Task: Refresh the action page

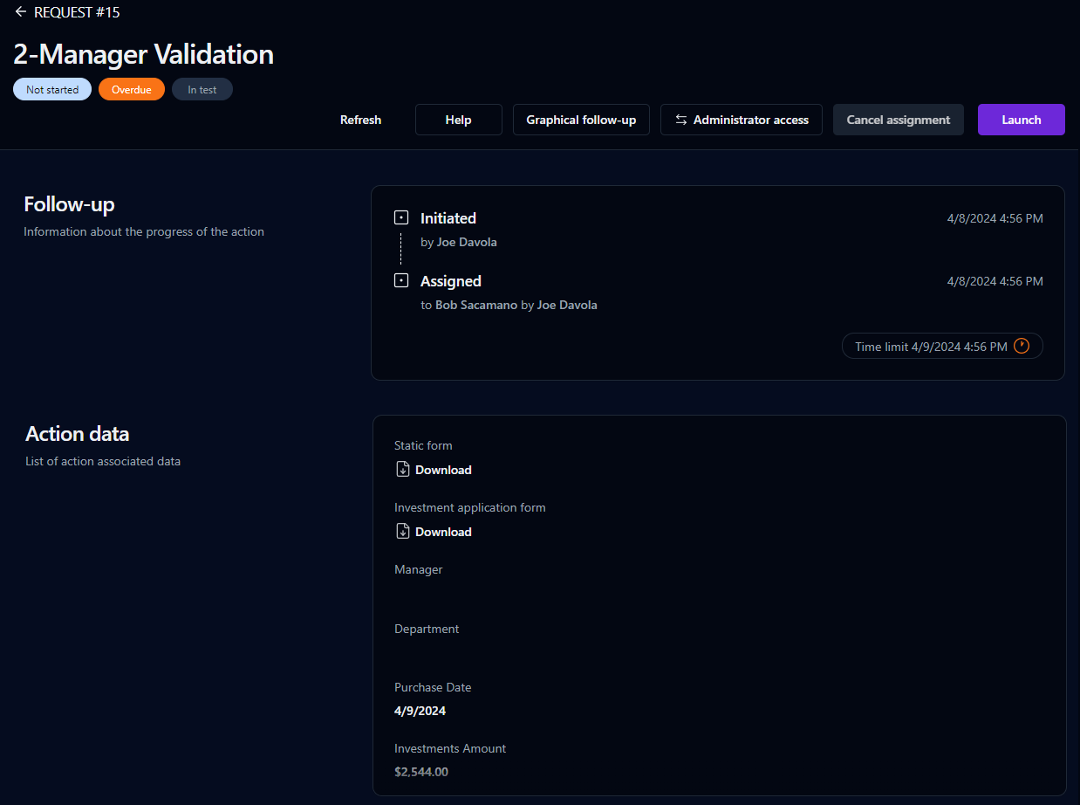Action: [360, 120]
